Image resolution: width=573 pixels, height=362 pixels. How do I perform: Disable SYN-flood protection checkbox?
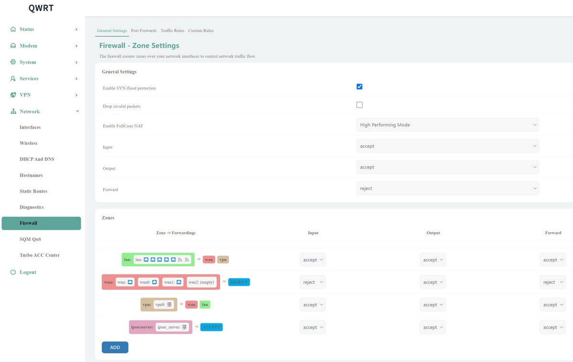[360, 87]
